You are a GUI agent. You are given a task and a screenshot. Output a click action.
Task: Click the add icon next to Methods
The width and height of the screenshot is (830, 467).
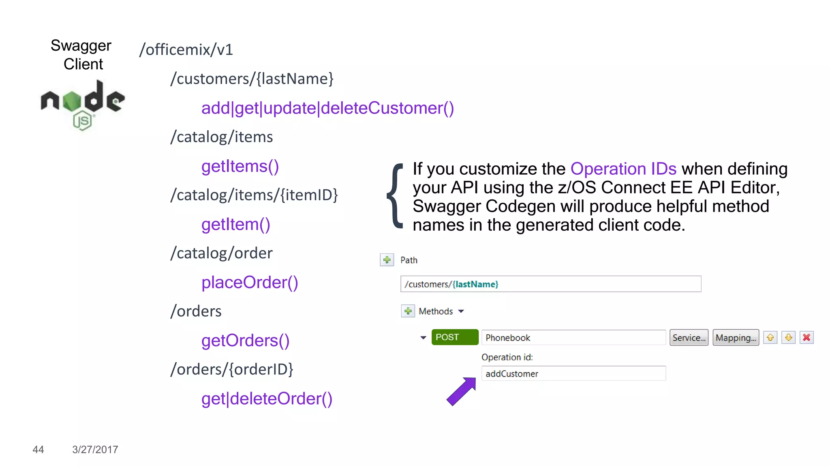[408, 311]
